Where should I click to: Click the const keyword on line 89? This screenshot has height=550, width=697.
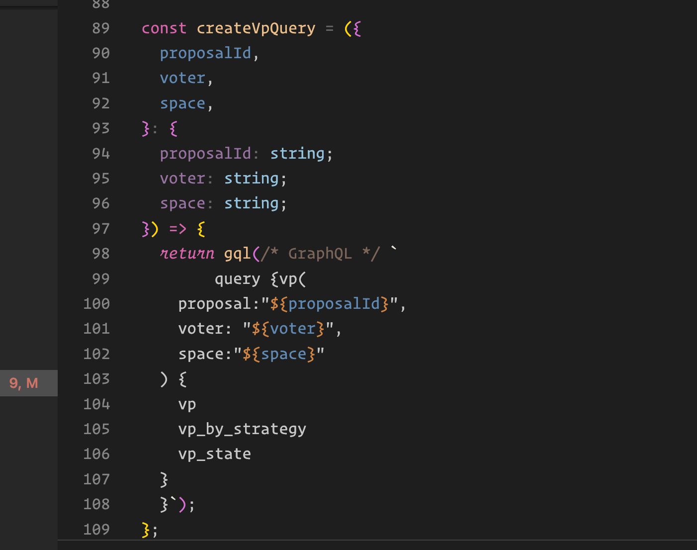pyautogui.click(x=164, y=28)
